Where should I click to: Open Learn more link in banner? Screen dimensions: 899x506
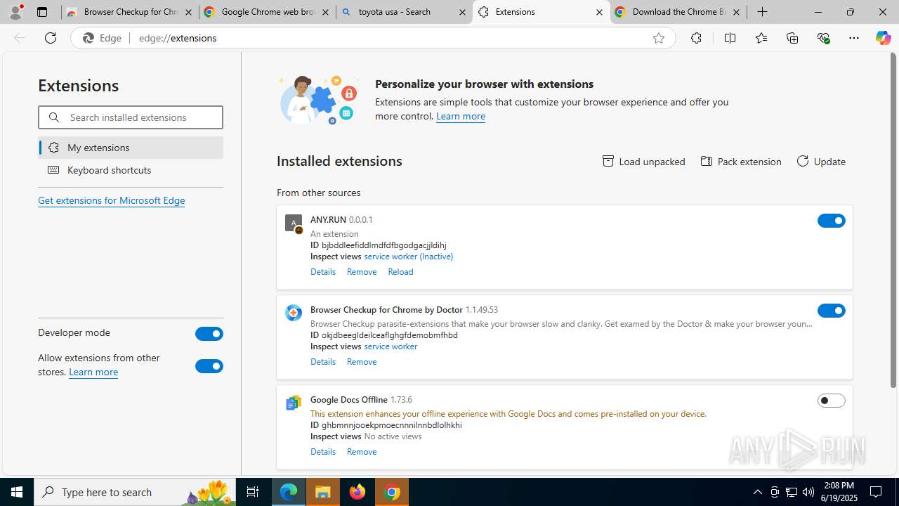pyautogui.click(x=461, y=116)
